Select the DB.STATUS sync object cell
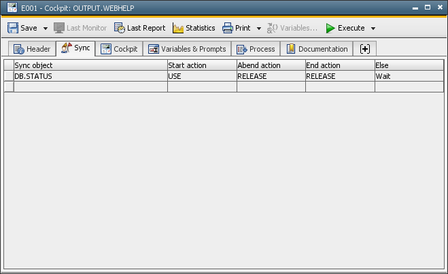The width and height of the screenshot is (448, 274). pos(90,76)
